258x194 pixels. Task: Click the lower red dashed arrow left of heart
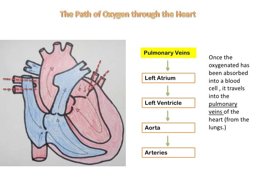[x=18, y=89]
